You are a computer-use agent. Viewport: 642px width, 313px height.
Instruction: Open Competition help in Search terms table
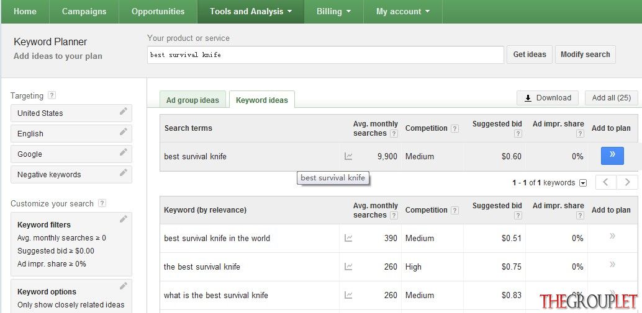454,128
